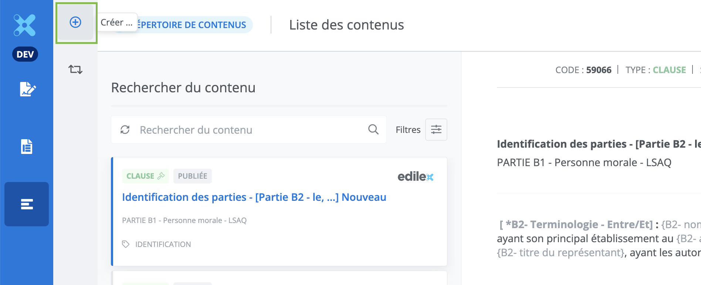The height and width of the screenshot is (285, 701).
Task: Click the Filtres label
Action: (x=408, y=130)
